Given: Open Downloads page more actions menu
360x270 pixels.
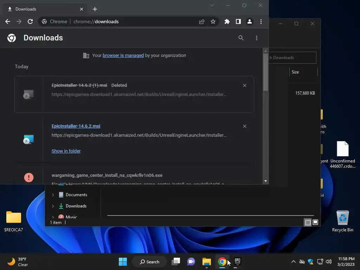Looking at the screenshot, I should pyautogui.click(x=257, y=38).
